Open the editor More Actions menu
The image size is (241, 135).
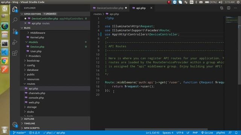tap(235, 8)
